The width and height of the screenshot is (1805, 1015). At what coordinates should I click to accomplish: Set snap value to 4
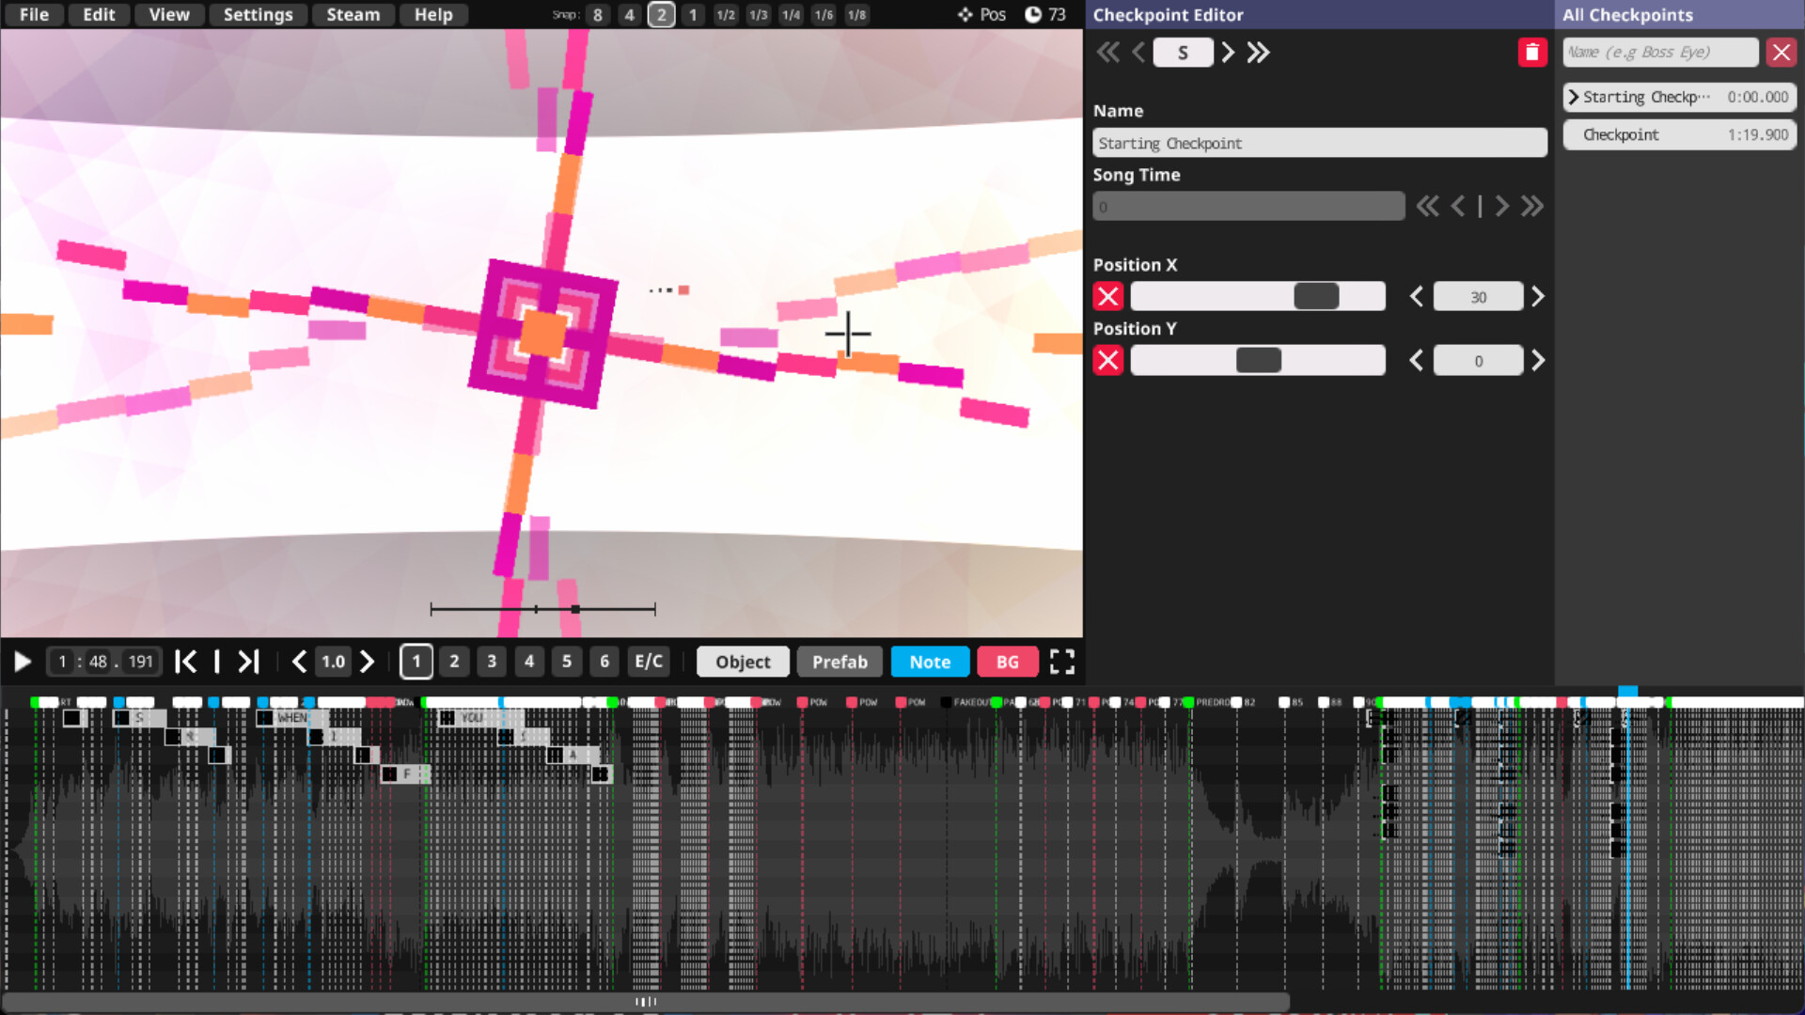click(x=630, y=15)
